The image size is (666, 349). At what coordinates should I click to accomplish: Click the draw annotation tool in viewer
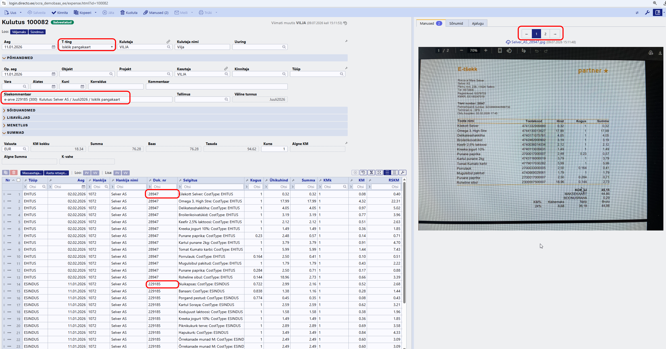coord(524,51)
